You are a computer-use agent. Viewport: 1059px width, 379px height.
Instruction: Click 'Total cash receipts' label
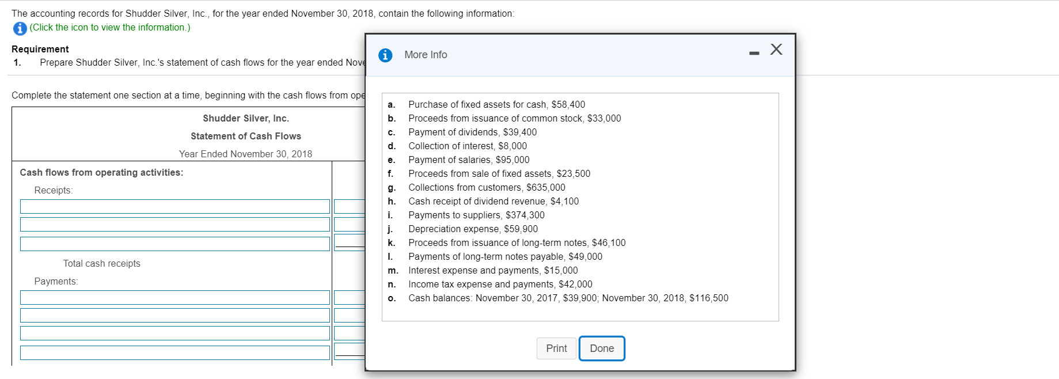[x=101, y=263]
